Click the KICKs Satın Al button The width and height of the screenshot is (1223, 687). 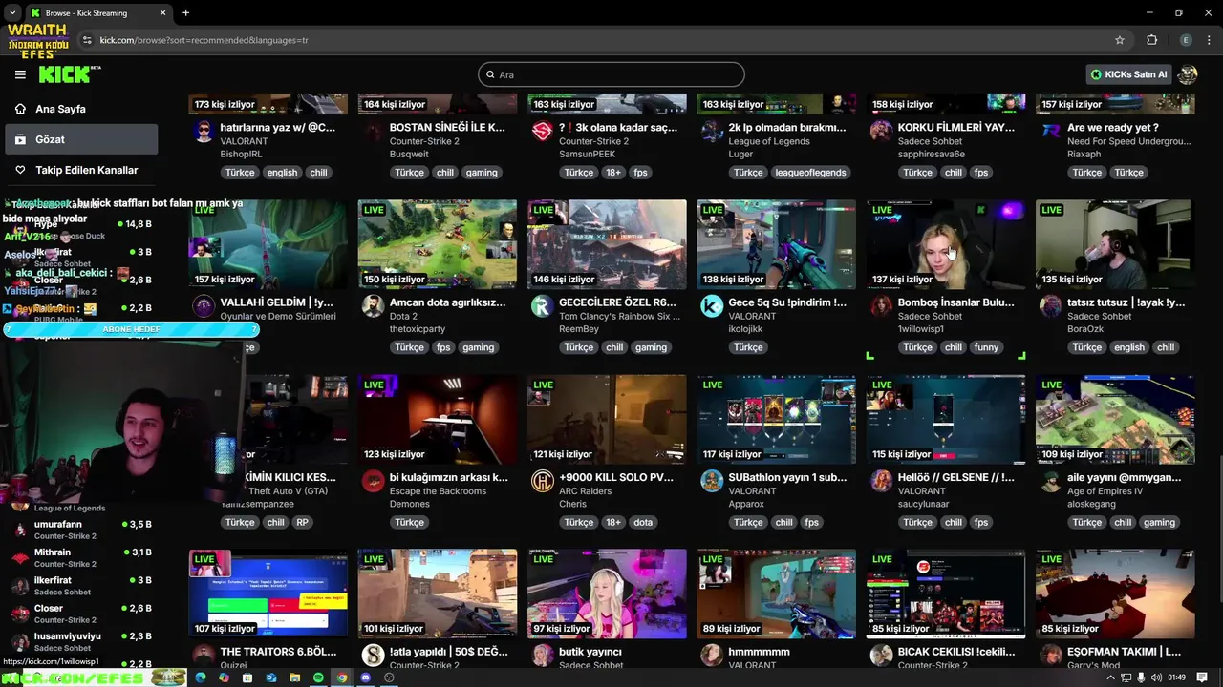coord(1129,74)
